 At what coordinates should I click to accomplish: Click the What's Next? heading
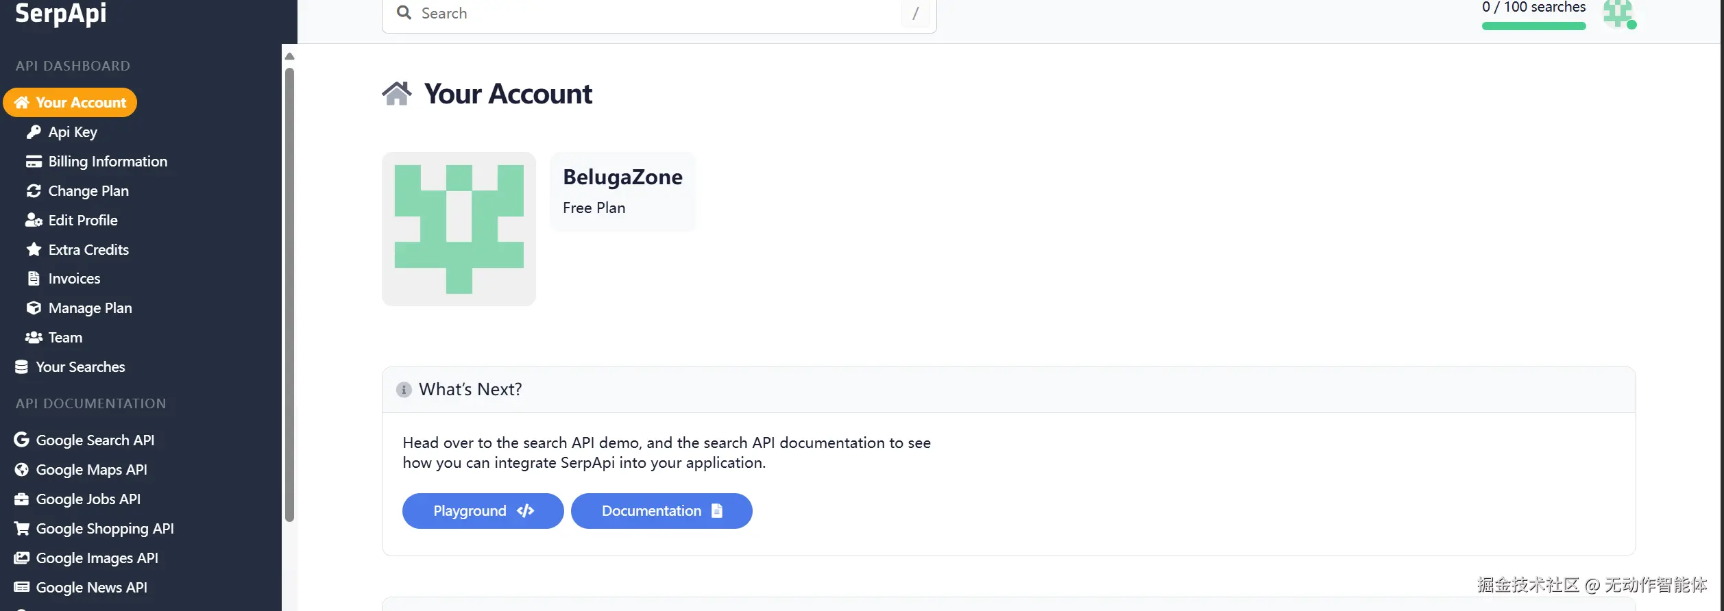pyautogui.click(x=470, y=390)
